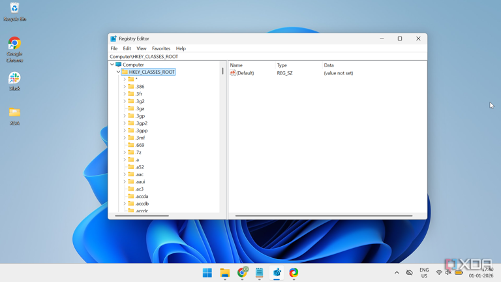Screen dimensions: 501x282
Task: Open the File menu
Action: click(114, 48)
